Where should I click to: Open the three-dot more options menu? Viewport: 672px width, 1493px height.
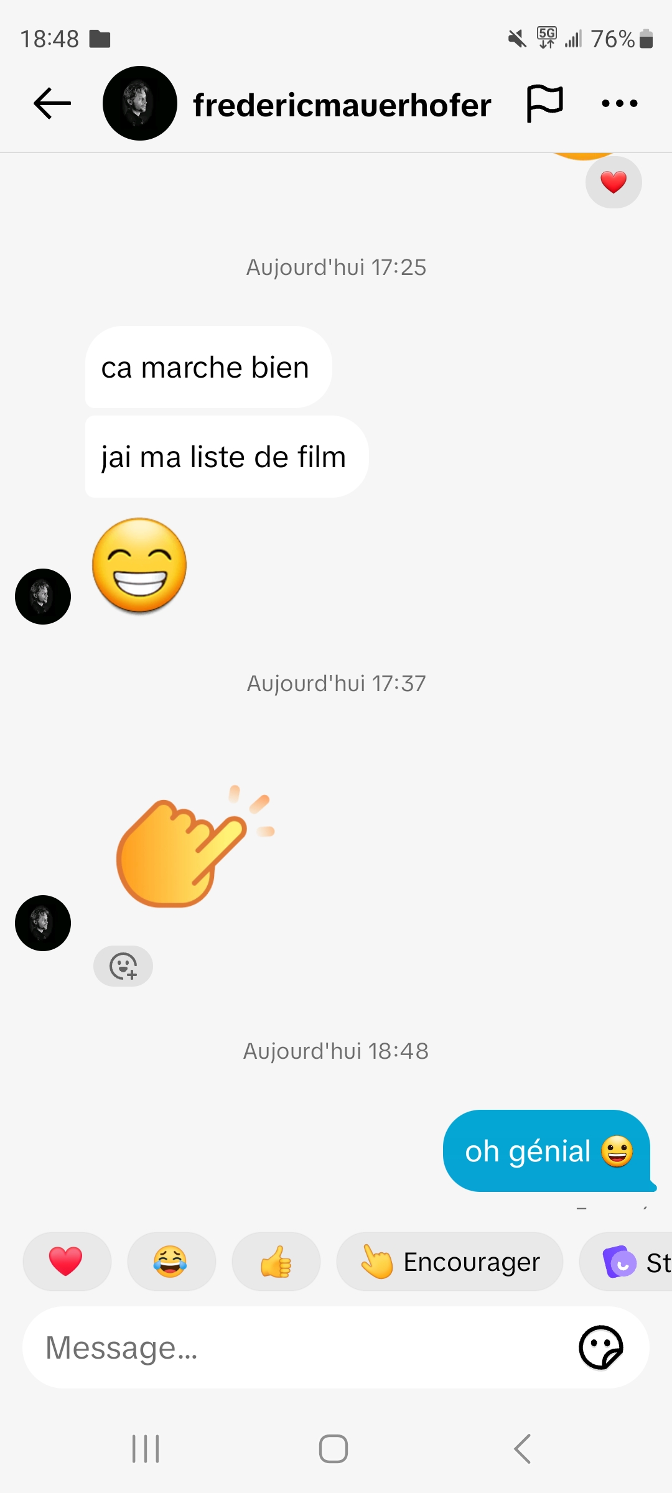[620, 103]
